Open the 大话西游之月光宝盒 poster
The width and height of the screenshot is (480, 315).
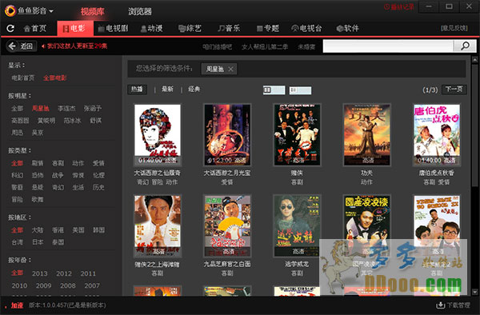pos(227,135)
